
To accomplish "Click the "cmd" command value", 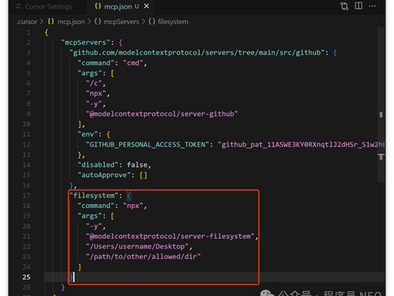I will [x=133, y=63].
